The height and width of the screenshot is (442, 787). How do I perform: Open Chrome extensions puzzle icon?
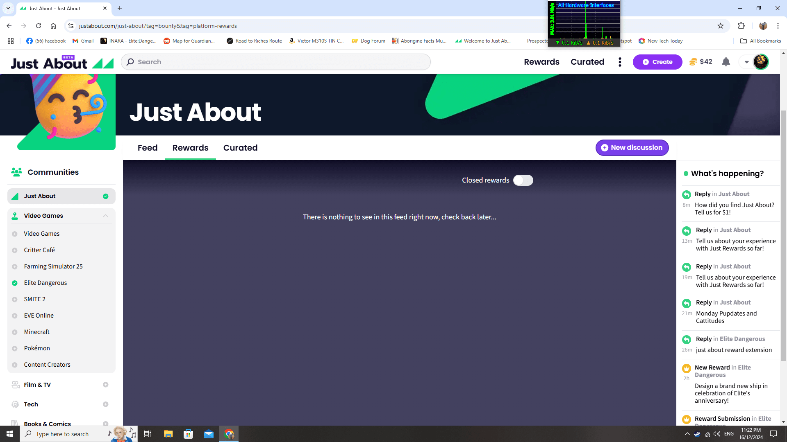[x=741, y=26]
